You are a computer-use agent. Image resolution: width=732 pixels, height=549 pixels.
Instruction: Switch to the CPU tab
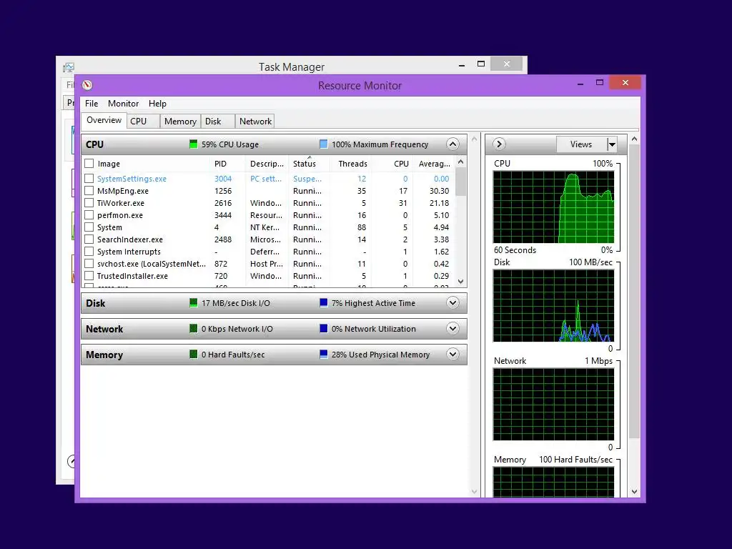tap(143, 122)
